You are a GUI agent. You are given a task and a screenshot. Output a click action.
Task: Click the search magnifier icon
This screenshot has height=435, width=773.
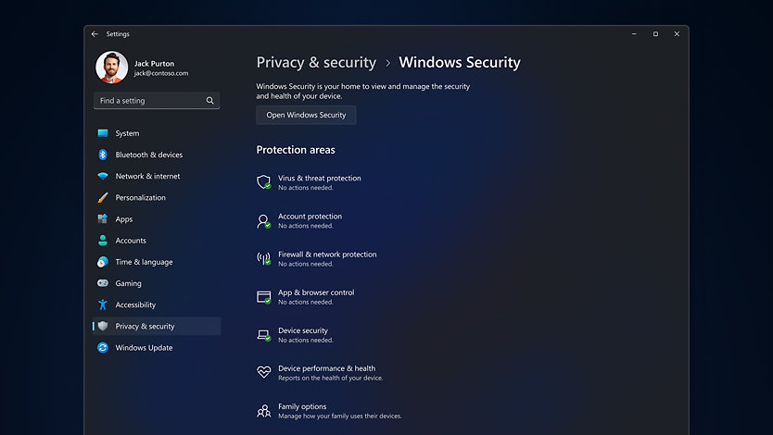(210, 101)
